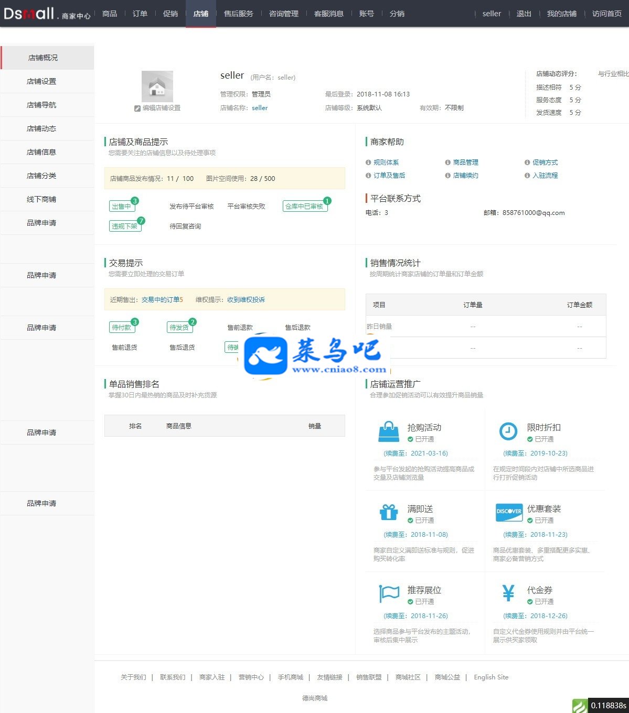Click the store avatar house icon
This screenshot has width=629, height=713.
(x=157, y=87)
